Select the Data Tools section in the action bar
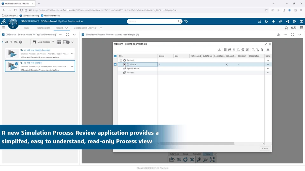305x171 pixels. coord(174,154)
